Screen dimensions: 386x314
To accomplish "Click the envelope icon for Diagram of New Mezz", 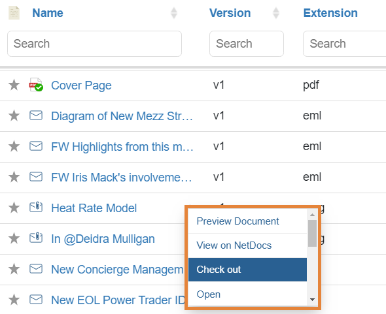I will pyautogui.click(x=36, y=116).
